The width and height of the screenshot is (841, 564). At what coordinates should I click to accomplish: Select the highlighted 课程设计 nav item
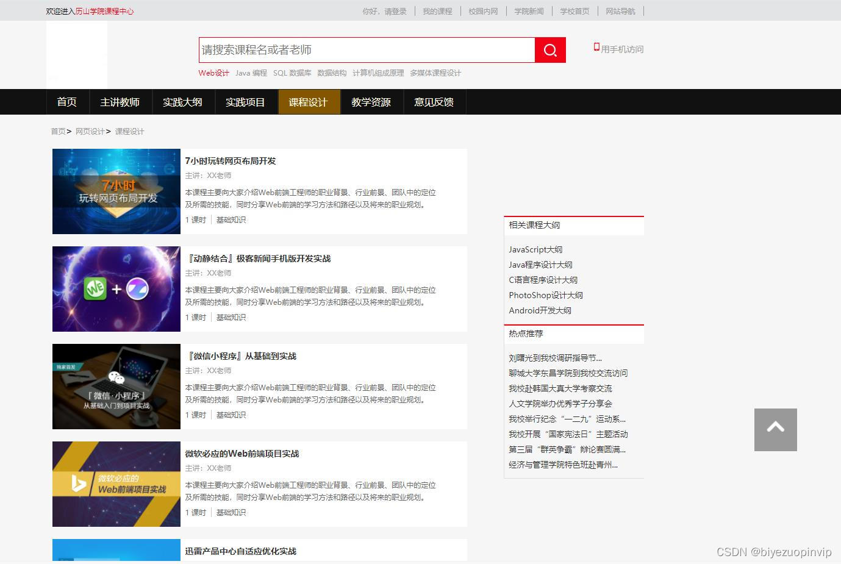point(309,102)
